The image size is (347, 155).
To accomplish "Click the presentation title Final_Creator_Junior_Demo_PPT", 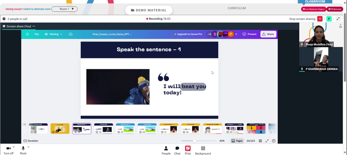I will pos(112,34).
